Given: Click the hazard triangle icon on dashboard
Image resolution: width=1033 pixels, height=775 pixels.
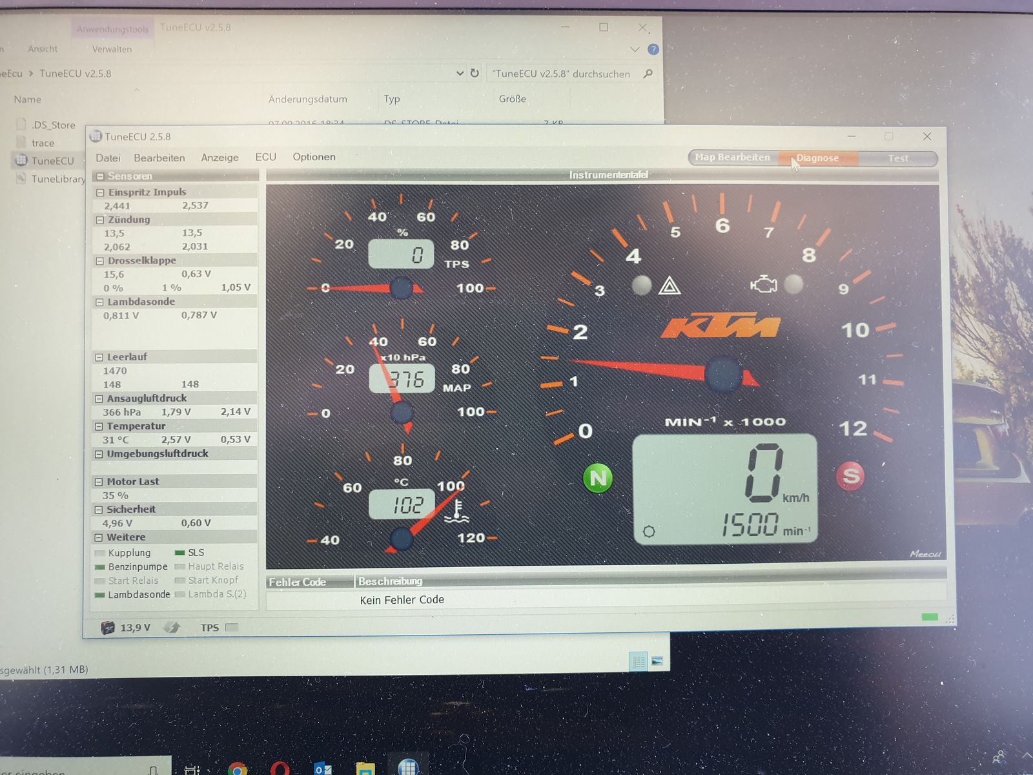Looking at the screenshot, I should [x=670, y=285].
